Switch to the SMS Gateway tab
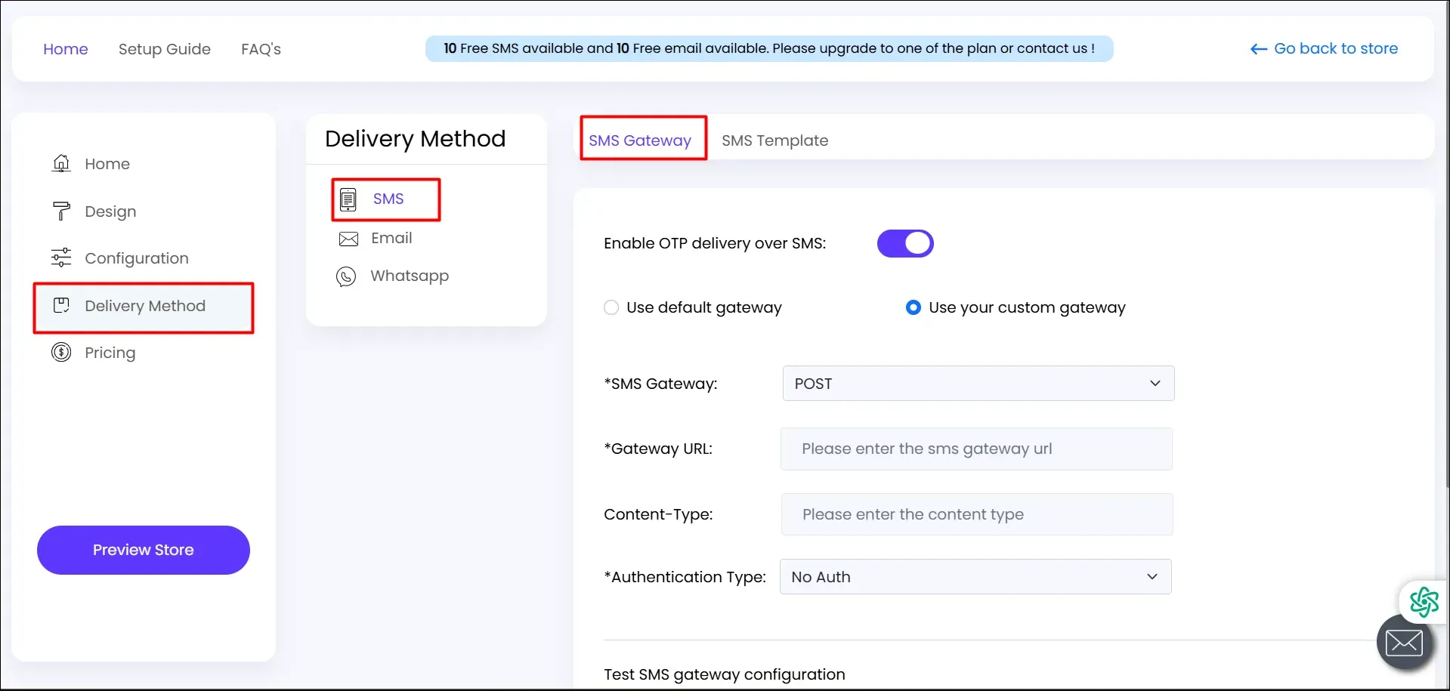This screenshot has width=1450, height=691. pyautogui.click(x=640, y=140)
